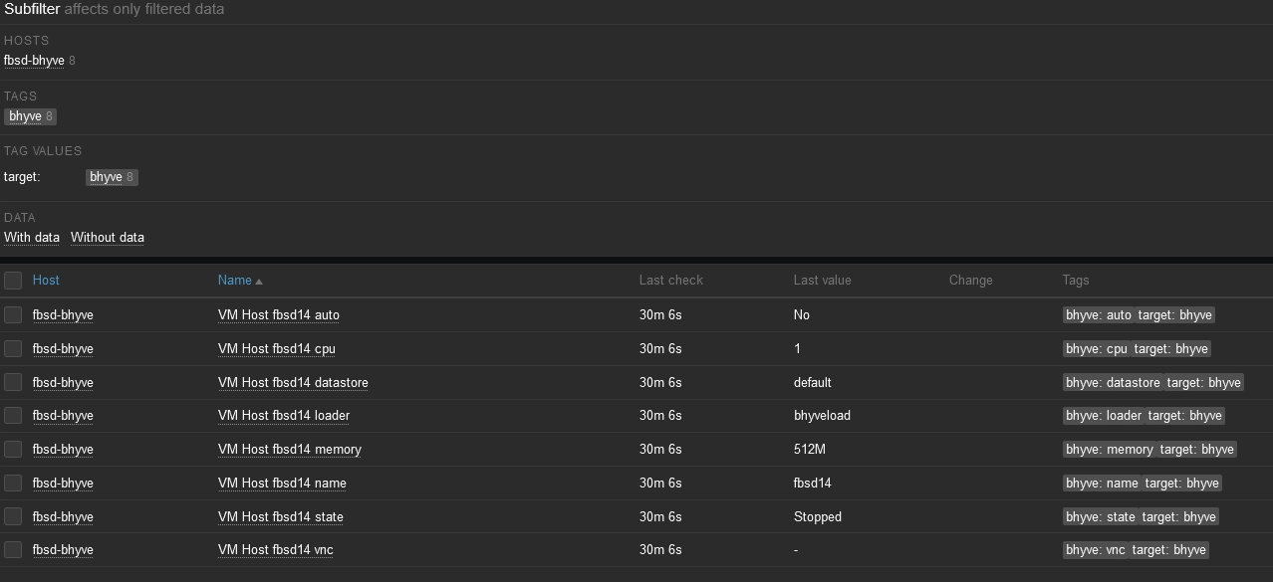Filter by fbsd-bhyve host in subfilter
Viewport: 1273px width, 582px height.
tap(34, 61)
